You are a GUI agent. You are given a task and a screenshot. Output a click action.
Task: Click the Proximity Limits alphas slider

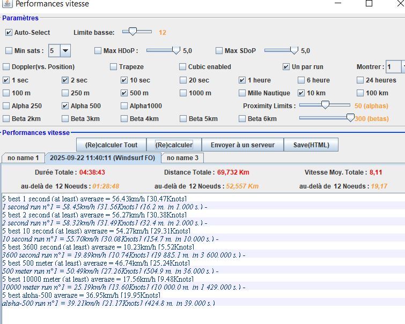tap(325, 106)
